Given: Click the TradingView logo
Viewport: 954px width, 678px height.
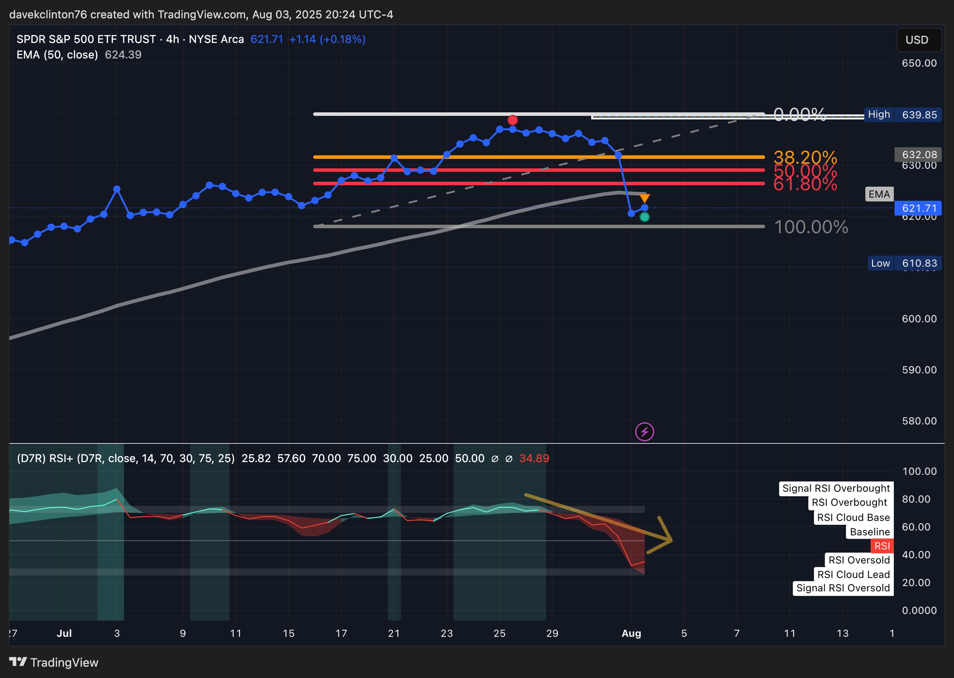Looking at the screenshot, I should click(x=54, y=663).
